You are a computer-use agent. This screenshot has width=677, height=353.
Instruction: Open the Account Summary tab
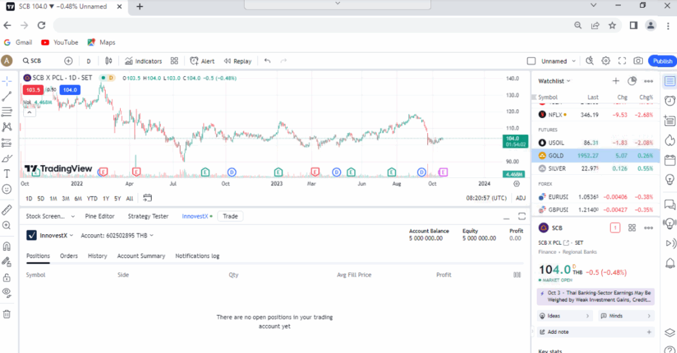click(141, 256)
